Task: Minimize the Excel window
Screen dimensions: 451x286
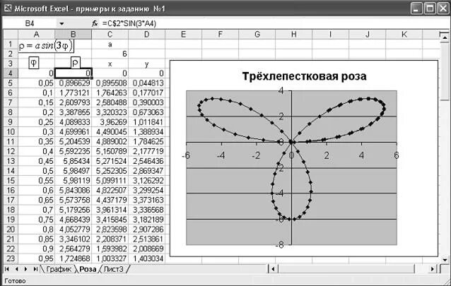Action: click(x=416, y=8)
